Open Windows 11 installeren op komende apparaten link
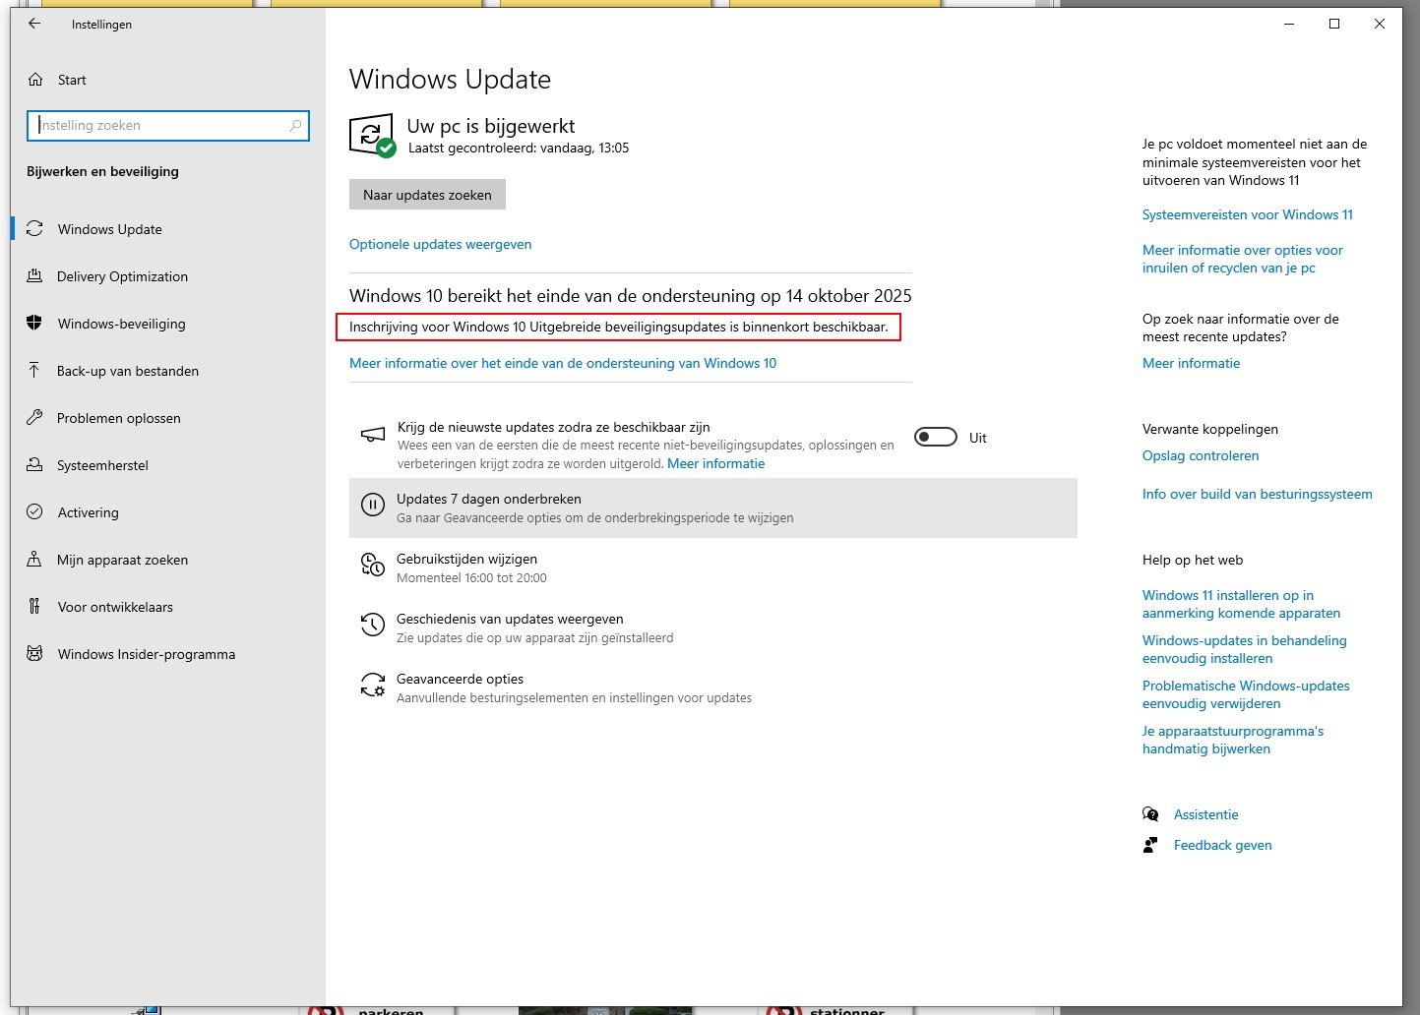 pyautogui.click(x=1241, y=604)
